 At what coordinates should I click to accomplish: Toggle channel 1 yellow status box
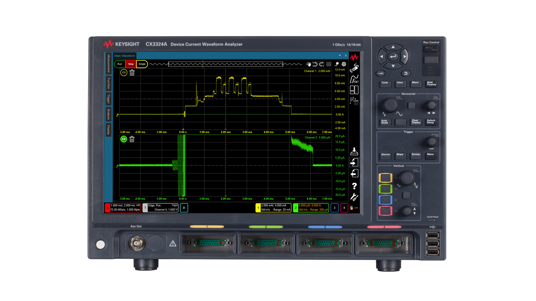click(273, 208)
